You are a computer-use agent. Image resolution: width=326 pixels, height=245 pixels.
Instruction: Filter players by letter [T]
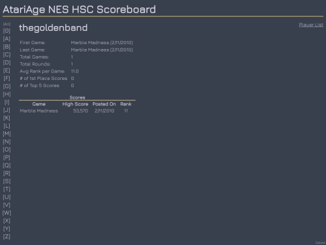[7, 189]
